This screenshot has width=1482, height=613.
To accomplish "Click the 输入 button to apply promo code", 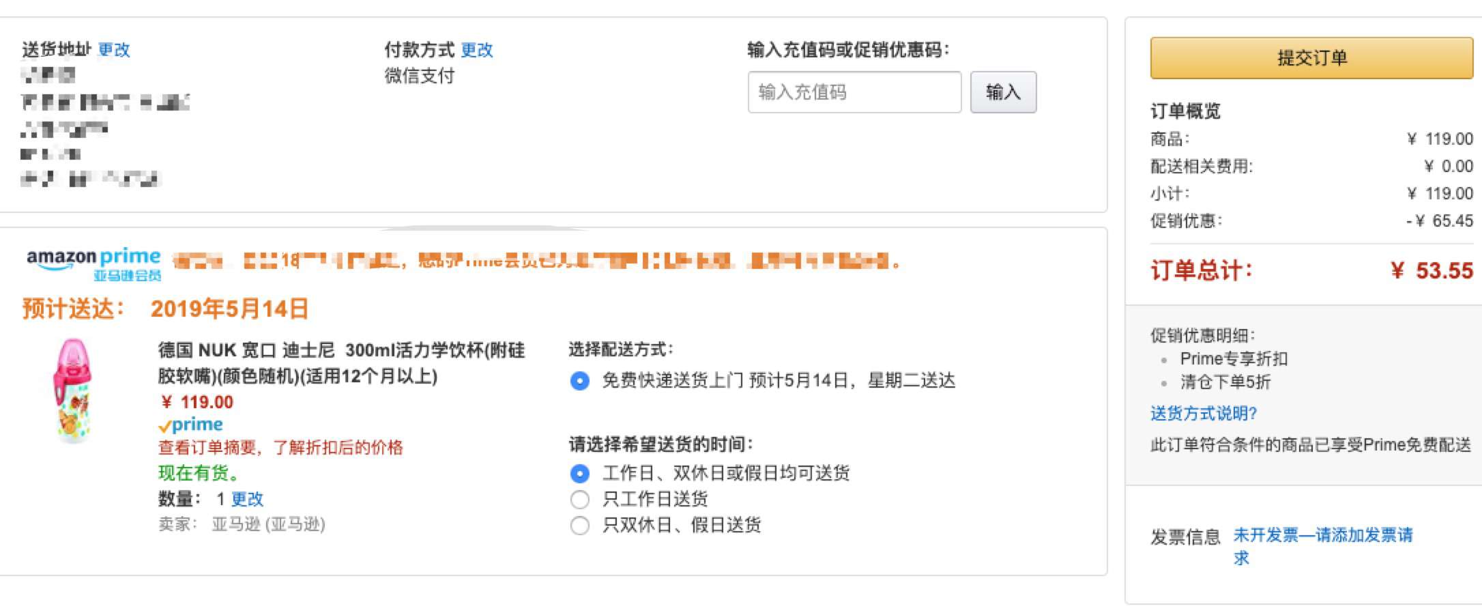I will (x=1002, y=92).
